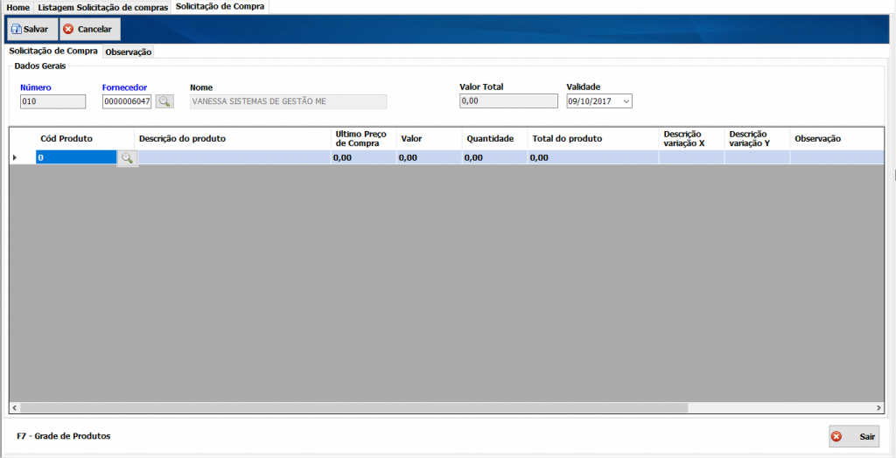
Task: Click the Quantidade cell in first row
Action: pos(493,157)
